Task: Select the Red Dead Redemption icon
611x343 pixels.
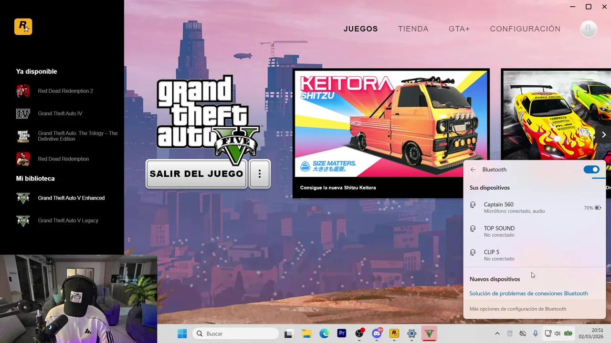Action: pyautogui.click(x=23, y=159)
